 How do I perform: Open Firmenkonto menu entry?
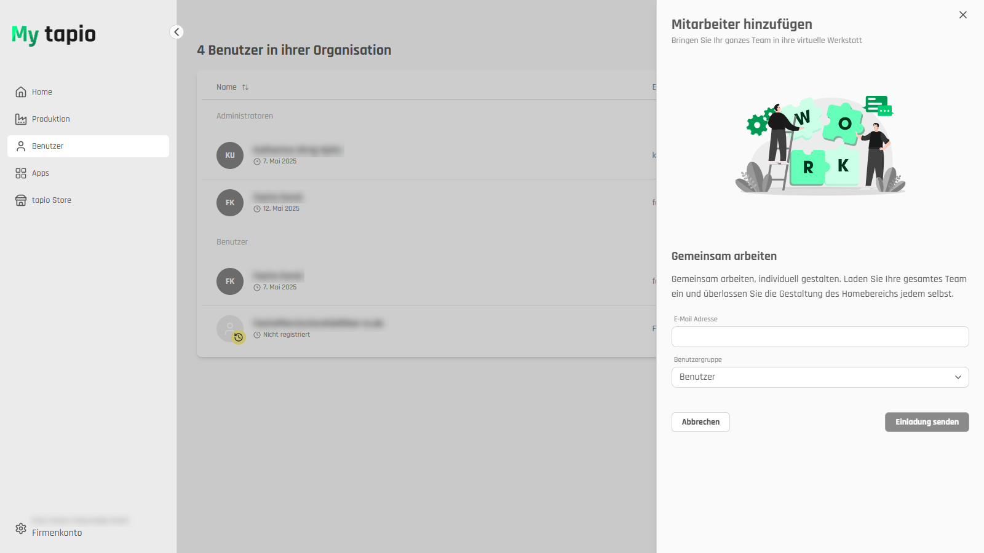57,533
